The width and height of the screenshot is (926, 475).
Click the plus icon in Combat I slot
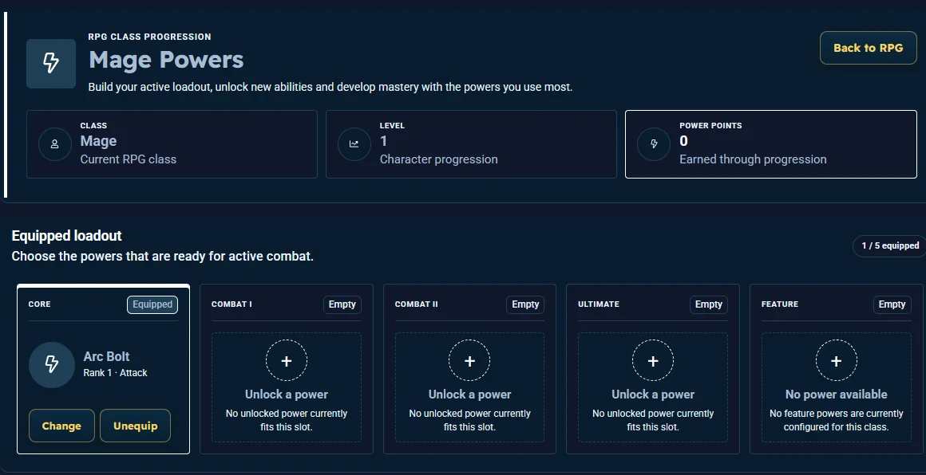(287, 361)
